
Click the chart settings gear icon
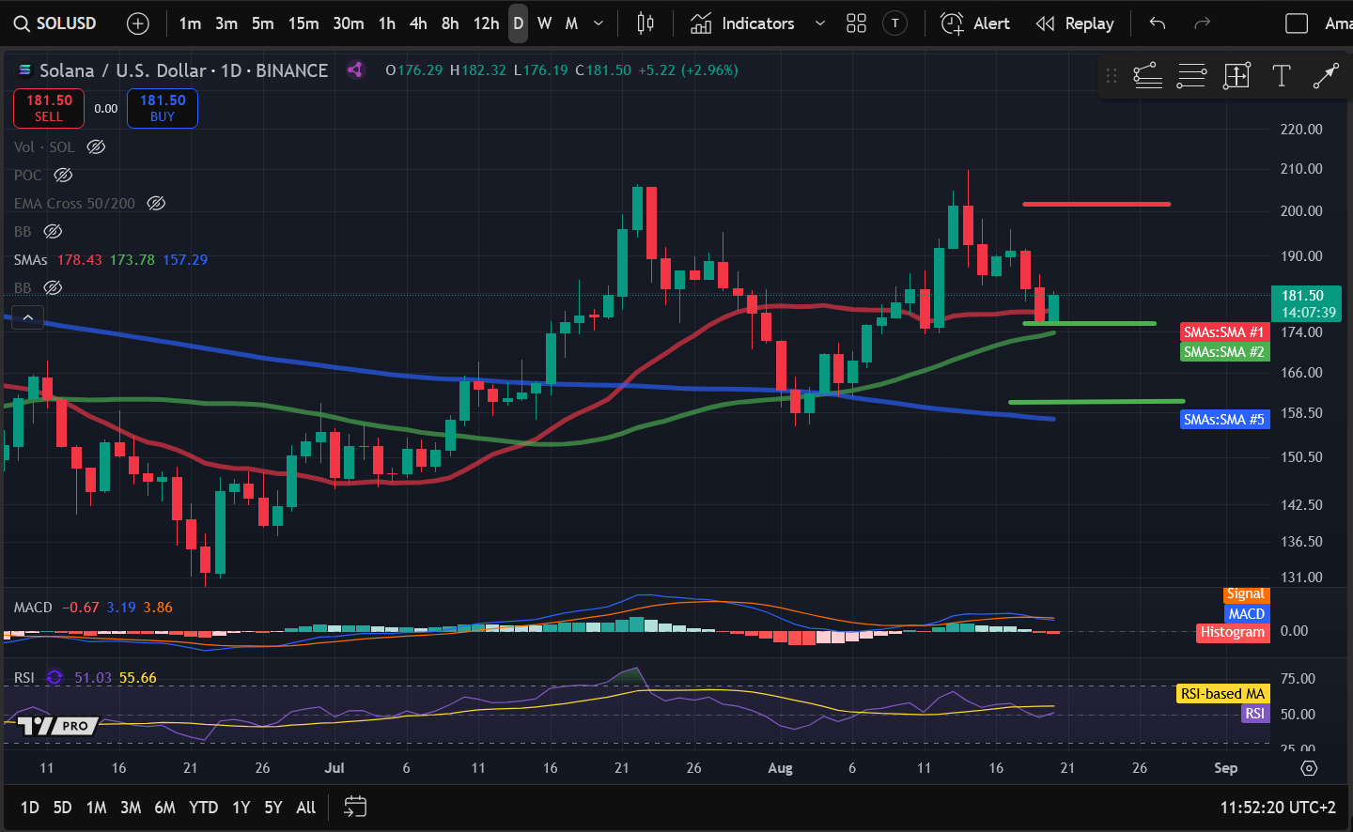(x=1309, y=768)
